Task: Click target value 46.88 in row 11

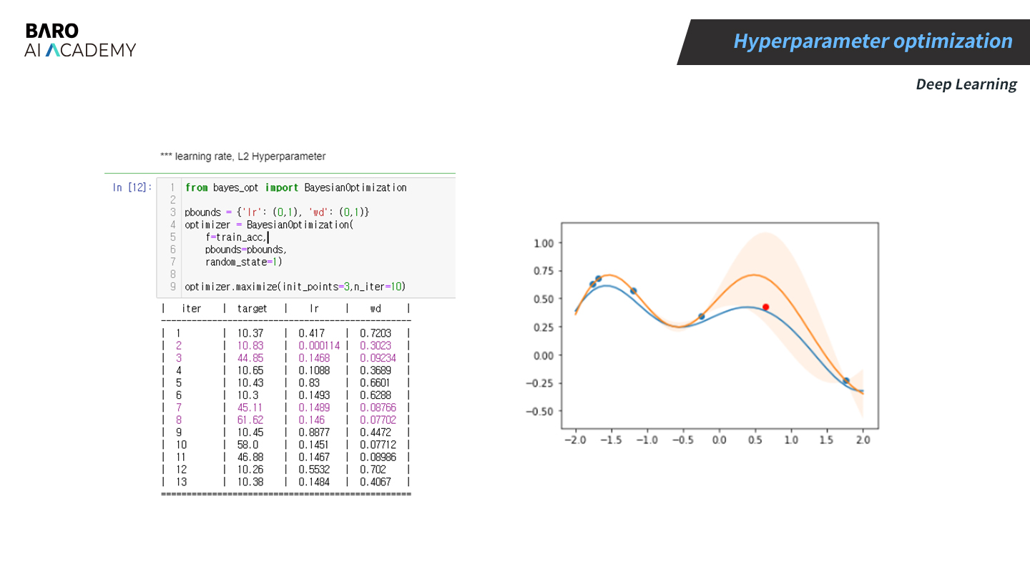Action: (250, 457)
